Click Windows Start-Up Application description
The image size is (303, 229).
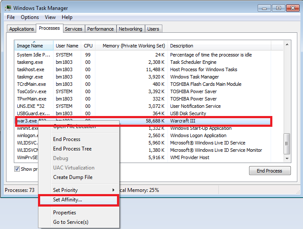pos(201,128)
